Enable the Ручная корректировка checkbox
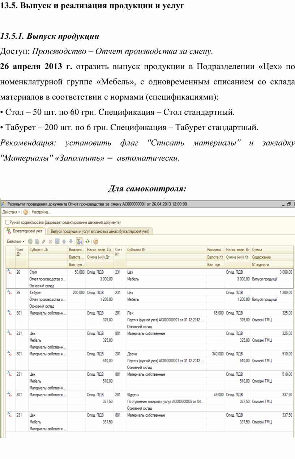This screenshot has width=295, height=459. click(x=8, y=222)
